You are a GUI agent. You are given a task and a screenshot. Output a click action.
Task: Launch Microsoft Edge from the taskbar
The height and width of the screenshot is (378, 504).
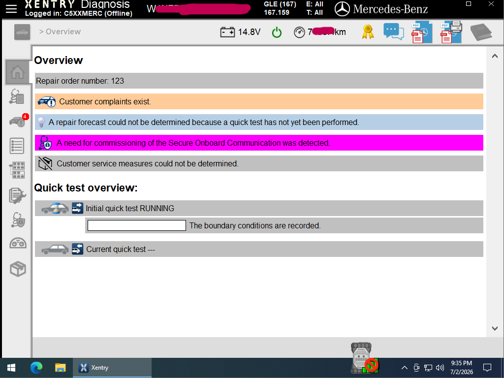click(x=36, y=368)
